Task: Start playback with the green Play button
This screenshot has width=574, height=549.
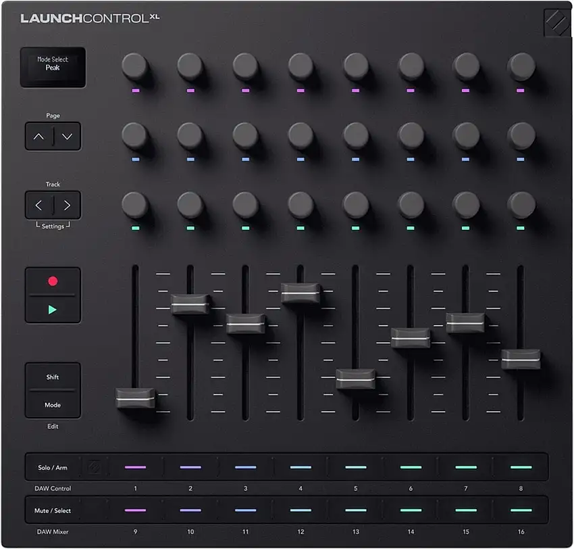Action: click(53, 310)
